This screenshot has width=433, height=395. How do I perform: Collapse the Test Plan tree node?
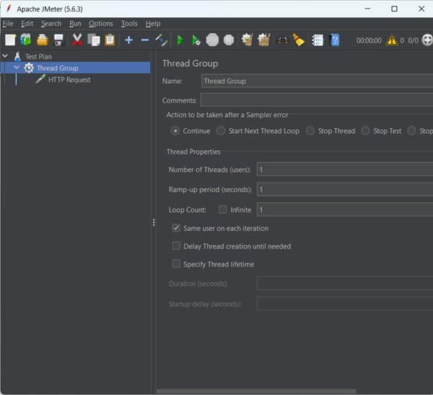point(6,56)
